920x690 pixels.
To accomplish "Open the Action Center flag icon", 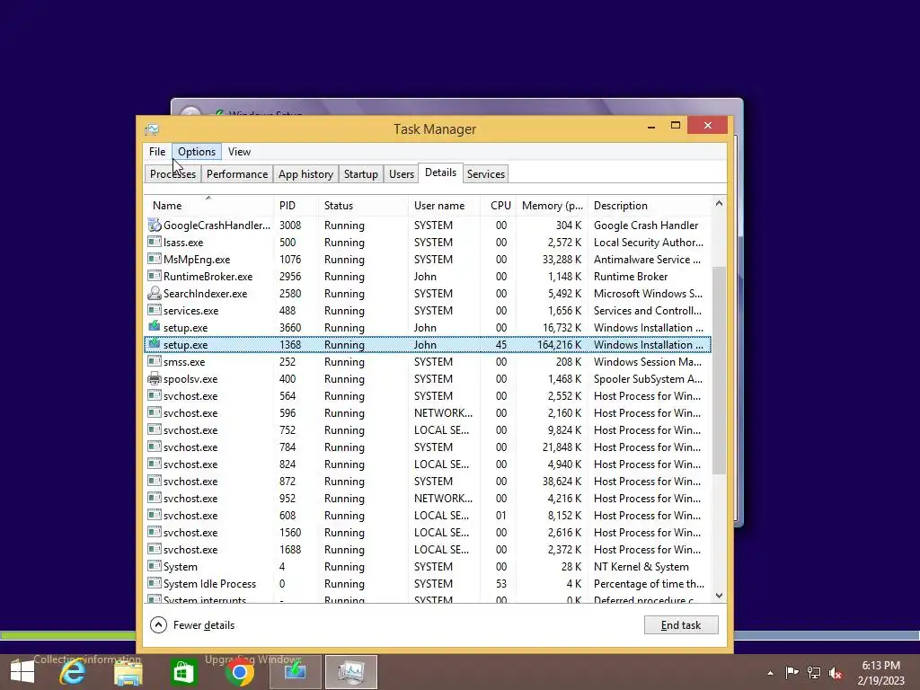I will [792, 672].
